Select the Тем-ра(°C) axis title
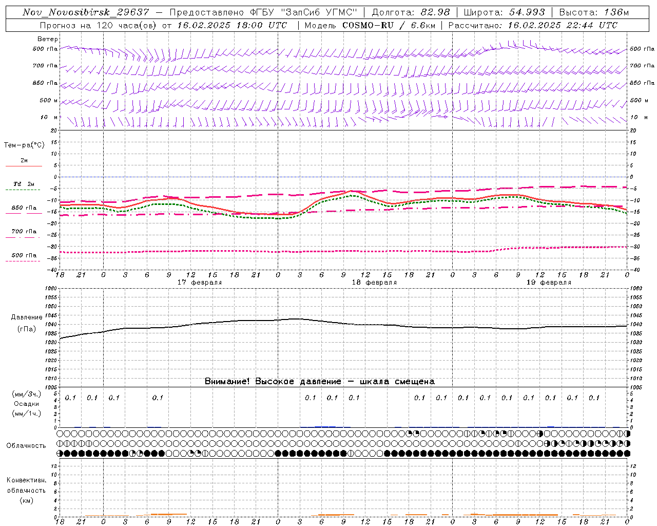Image resolution: width=657 pixels, height=526 pixels. coord(24,145)
